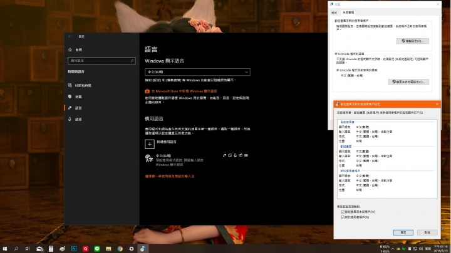Select the highlighted 語言 language sidebar item

point(75,108)
